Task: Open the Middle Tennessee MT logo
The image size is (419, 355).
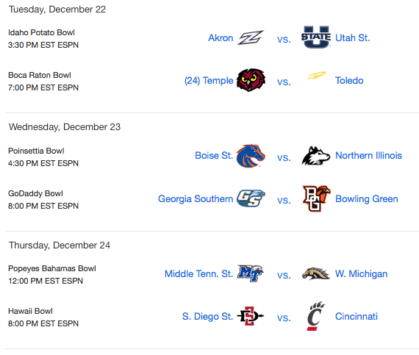Action: click(x=251, y=273)
